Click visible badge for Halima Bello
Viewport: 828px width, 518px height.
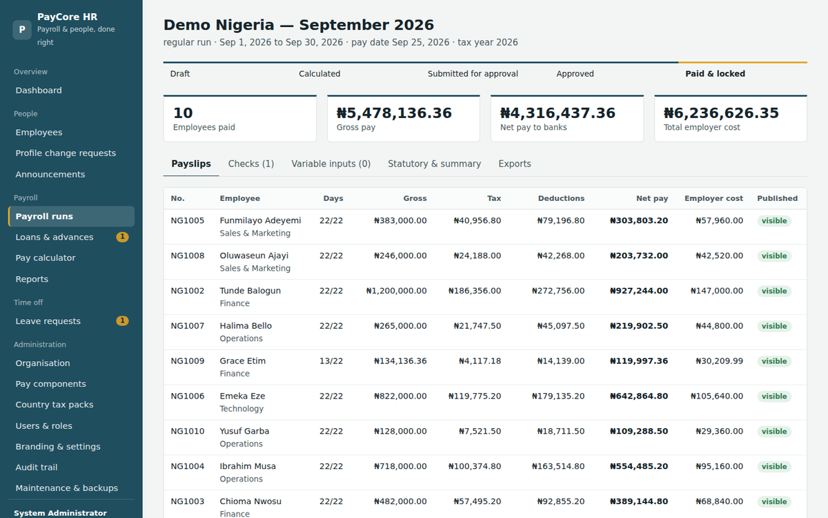coord(774,326)
